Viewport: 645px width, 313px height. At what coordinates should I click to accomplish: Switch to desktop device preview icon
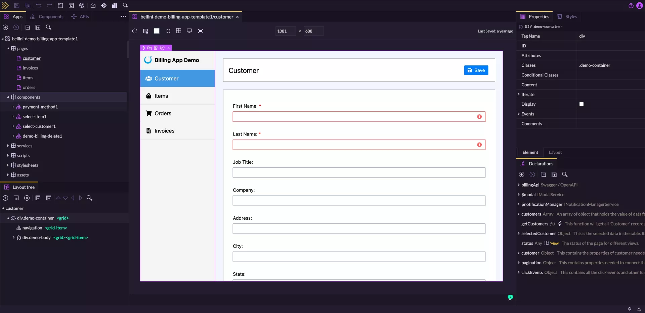[189, 31]
